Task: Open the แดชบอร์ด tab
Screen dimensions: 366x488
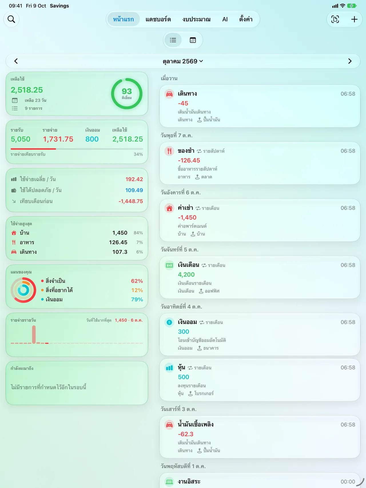Action: coord(158,19)
